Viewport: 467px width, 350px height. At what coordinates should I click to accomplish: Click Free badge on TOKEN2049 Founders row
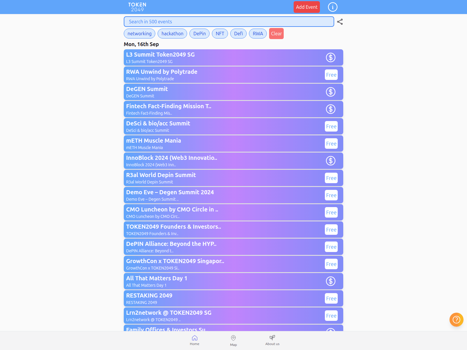(331, 230)
